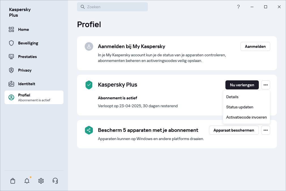Open the store shopping bag icon

[x=13, y=181]
